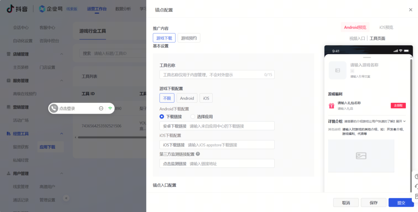Screen dimensions: 418x212
Task: Select 游戏预约 promotion content
Action: click(x=189, y=38)
